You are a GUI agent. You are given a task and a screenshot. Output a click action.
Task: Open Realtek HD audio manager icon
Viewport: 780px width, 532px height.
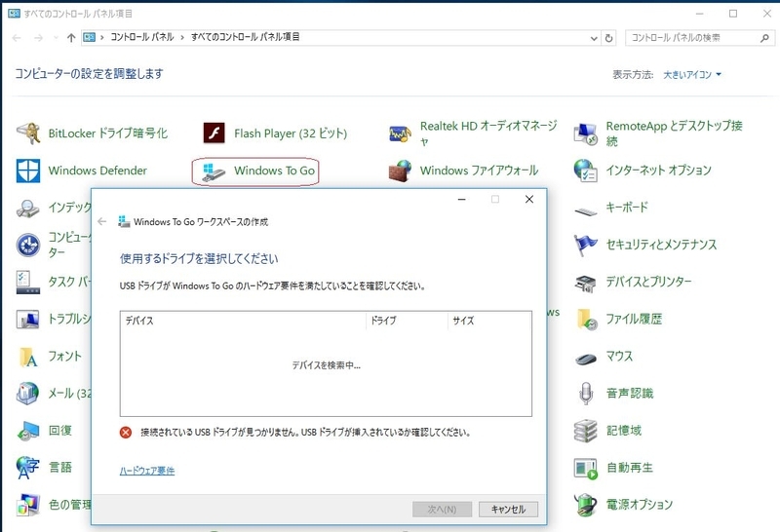click(400, 133)
